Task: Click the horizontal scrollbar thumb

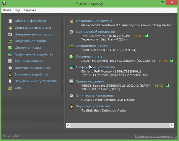Action: point(120,125)
